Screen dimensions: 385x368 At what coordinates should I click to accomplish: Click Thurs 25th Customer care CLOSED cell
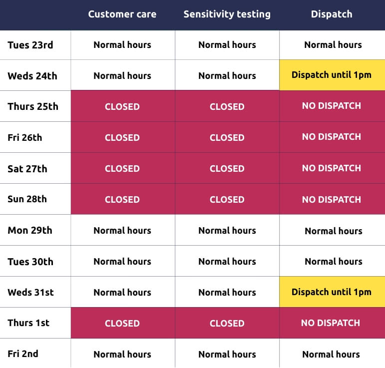[122, 106]
